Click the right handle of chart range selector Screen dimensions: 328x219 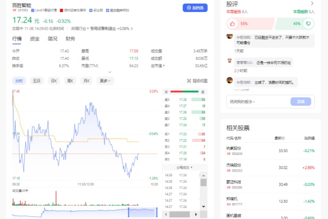point(157,212)
